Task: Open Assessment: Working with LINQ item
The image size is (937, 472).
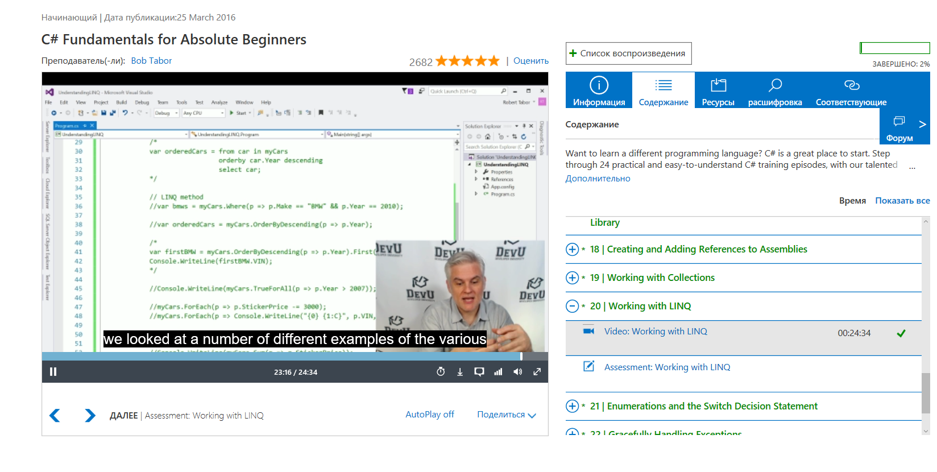Action: coord(667,367)
